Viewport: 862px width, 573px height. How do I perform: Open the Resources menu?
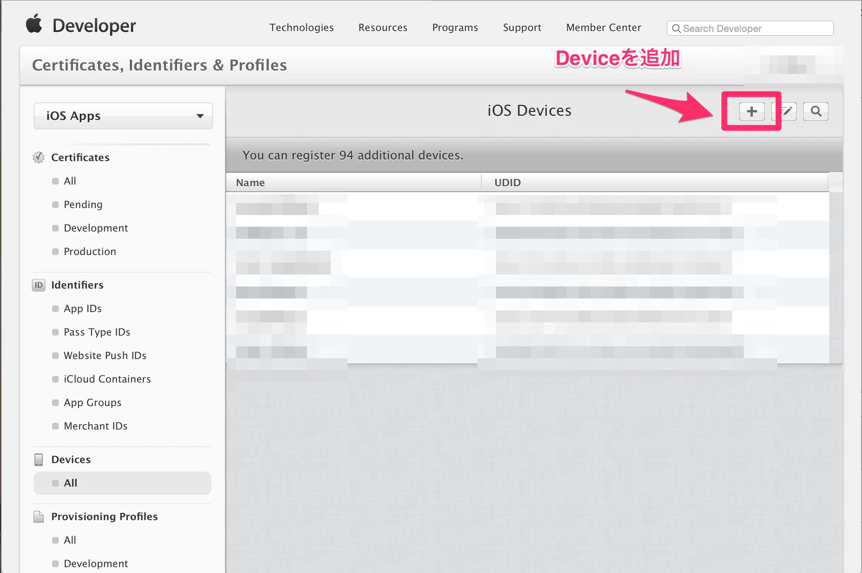[x=383, y=28]
